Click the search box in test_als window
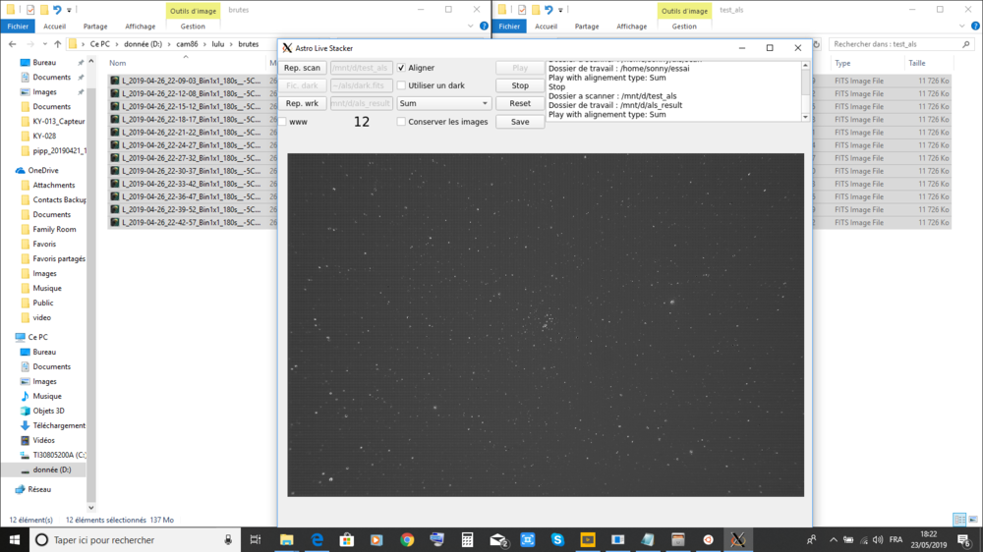Screen dimensions: 983x552 coord(900,44)
